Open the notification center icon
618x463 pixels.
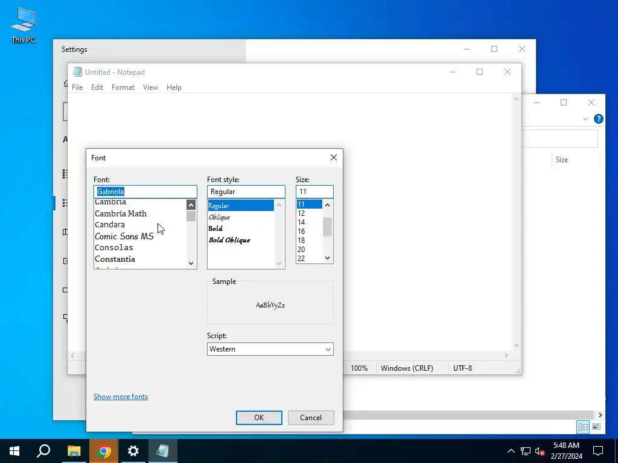(598, 451)
